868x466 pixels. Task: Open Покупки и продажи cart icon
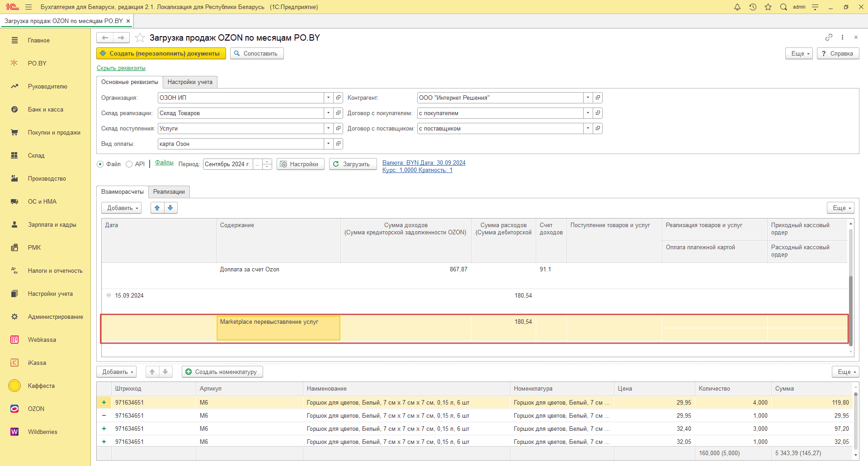pos(14,132)
